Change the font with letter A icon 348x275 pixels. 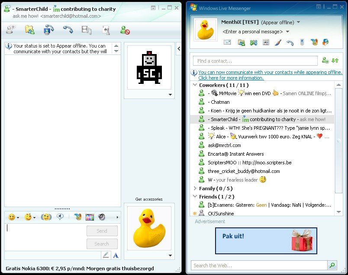116,256
